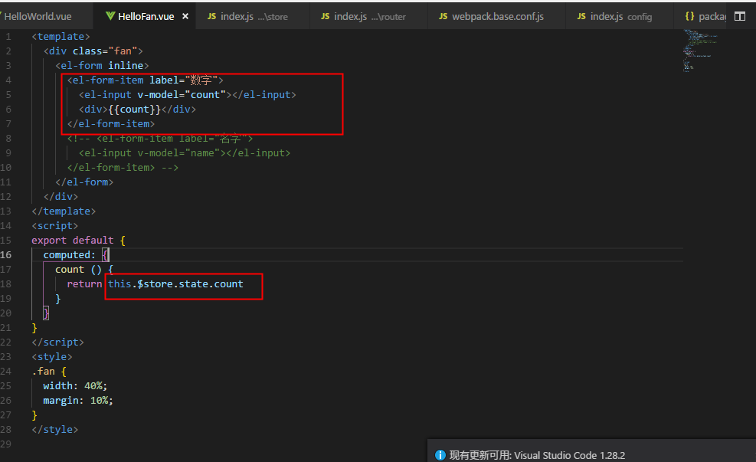Click the closing </script> tag
This screenshot has width=756, height=462.
[x=58, y=342]
